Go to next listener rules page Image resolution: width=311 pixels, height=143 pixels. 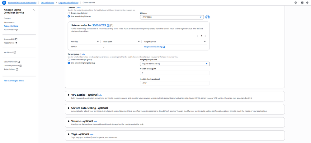(x=205, y=36)
